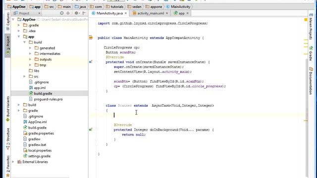Collapse the AppOne root node
The image size is (317, 178).
(x=13, y=20)
